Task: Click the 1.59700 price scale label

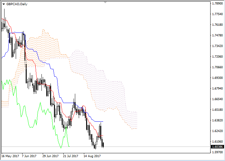Action: coord(218,152)
